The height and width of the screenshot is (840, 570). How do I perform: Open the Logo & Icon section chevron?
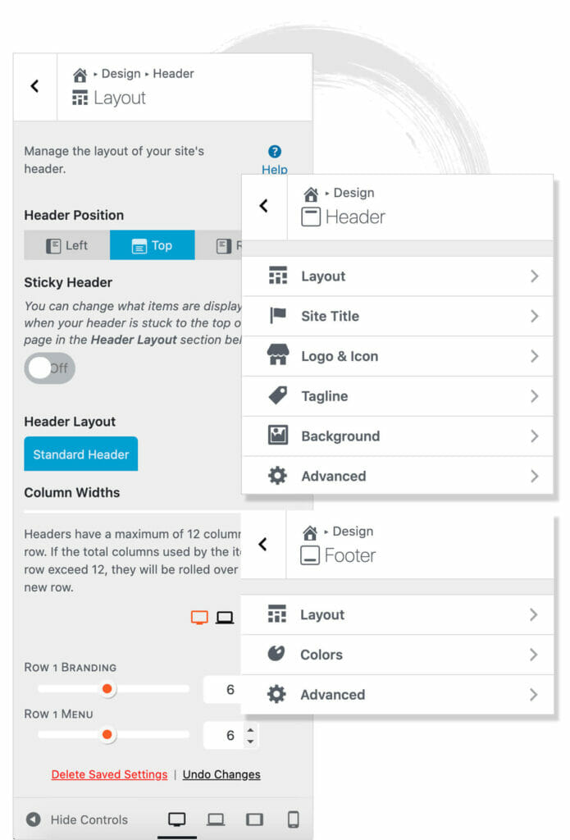534,356
